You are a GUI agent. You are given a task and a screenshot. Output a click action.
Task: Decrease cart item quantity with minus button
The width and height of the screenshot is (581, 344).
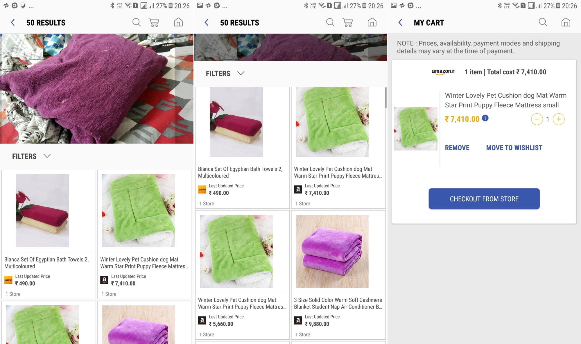coord(537,119)
